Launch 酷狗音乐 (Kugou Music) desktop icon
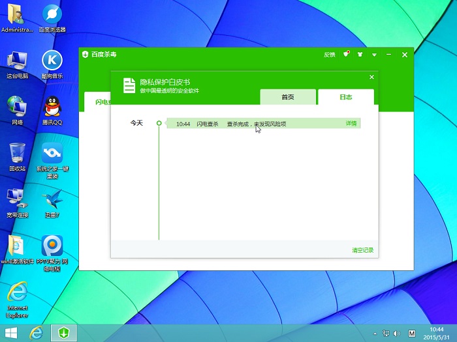The height and width of the screenshot is (342, 457). pyautogui.click(x=52, y=64)
